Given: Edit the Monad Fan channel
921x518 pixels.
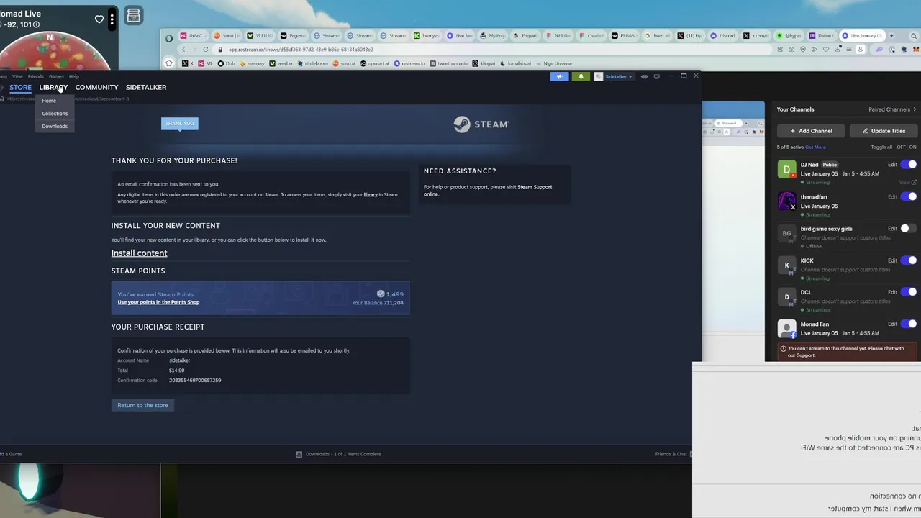Looking at the screenshot, I should tap(892, 324).
